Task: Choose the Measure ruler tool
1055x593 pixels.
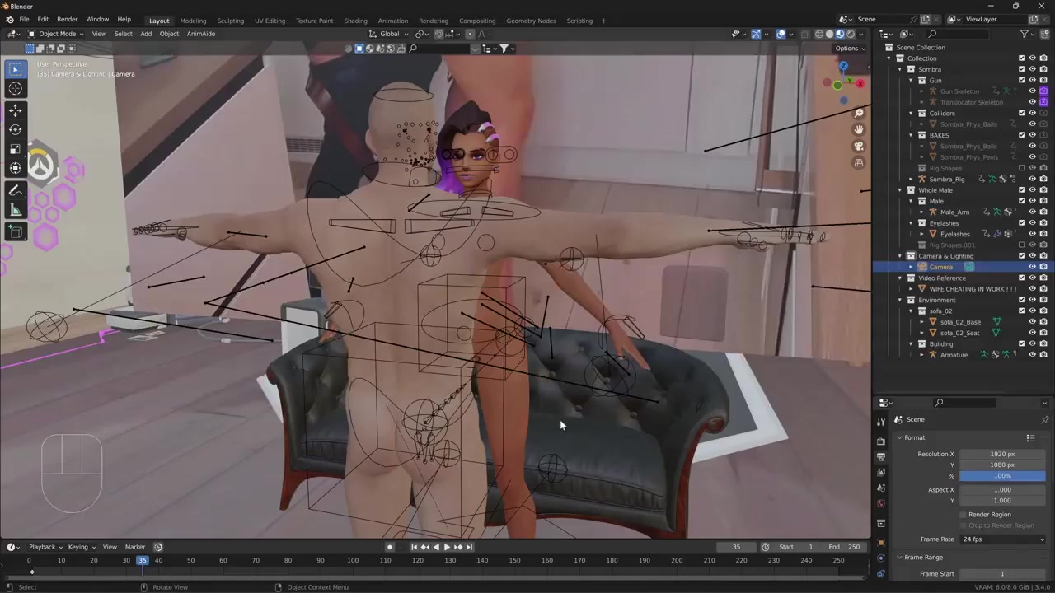Action: [x=15, y=210]
